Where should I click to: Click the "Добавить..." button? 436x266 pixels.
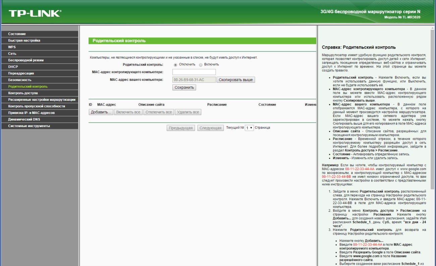pos(101,112)
